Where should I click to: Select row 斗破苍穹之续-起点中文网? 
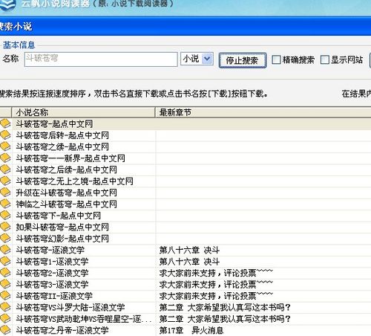click(185, 146)
